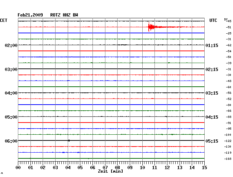Click minute label 04 on time axis
This screenshot has width=233, height=177.
[68, 168]
